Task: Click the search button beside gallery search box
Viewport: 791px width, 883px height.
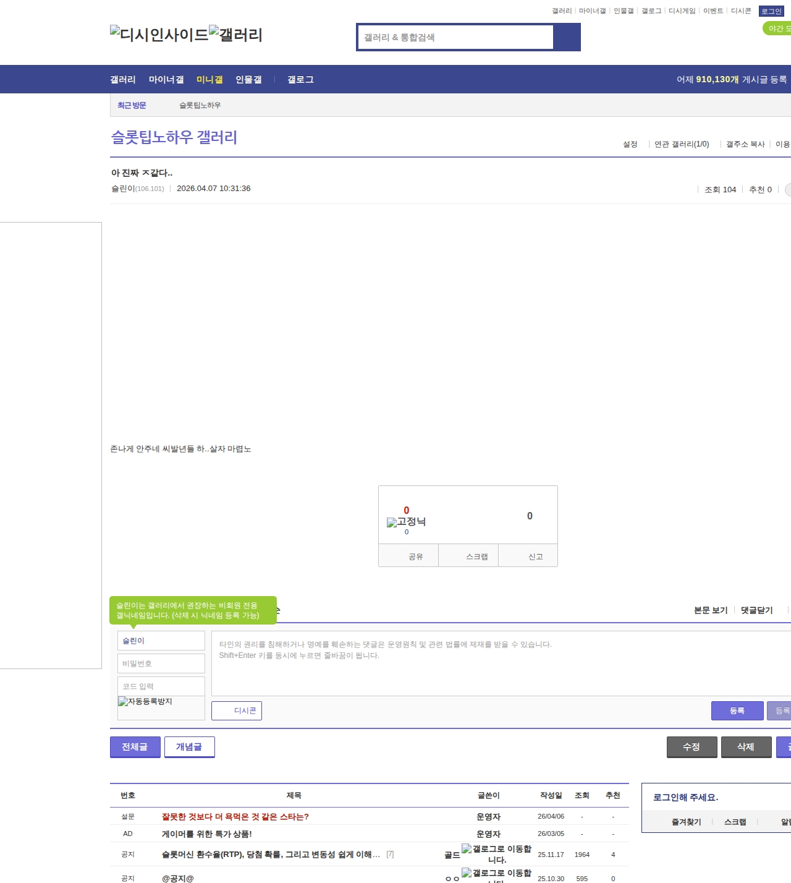Action: pos(567,37)
